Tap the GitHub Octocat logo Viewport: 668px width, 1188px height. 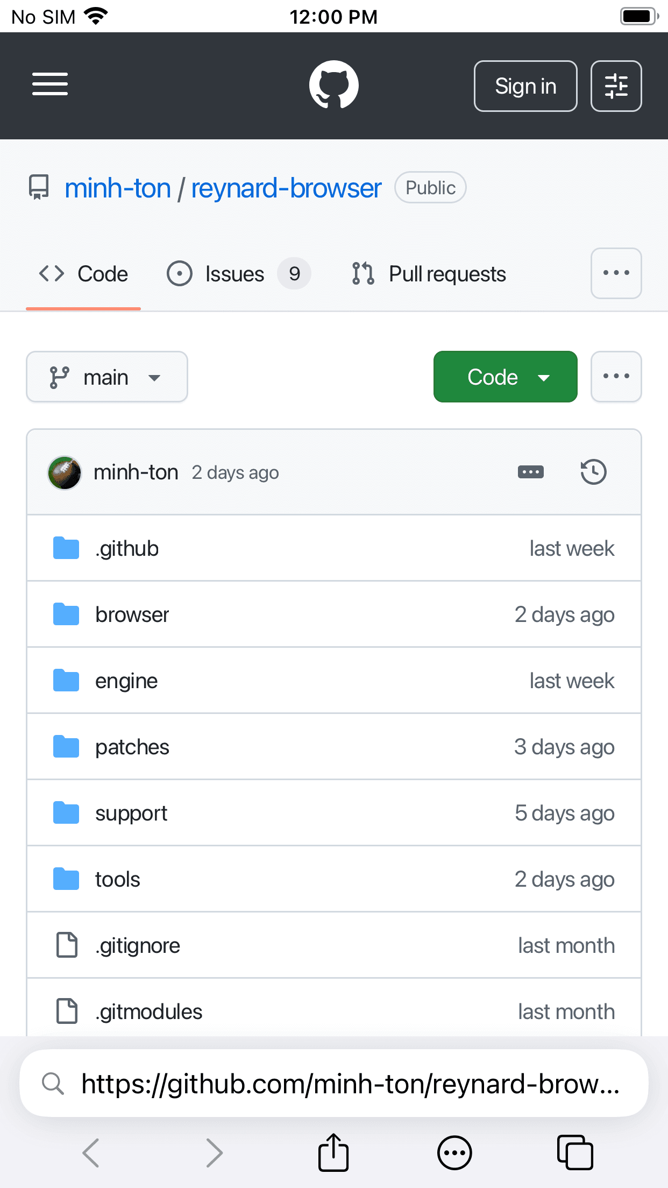333,84
